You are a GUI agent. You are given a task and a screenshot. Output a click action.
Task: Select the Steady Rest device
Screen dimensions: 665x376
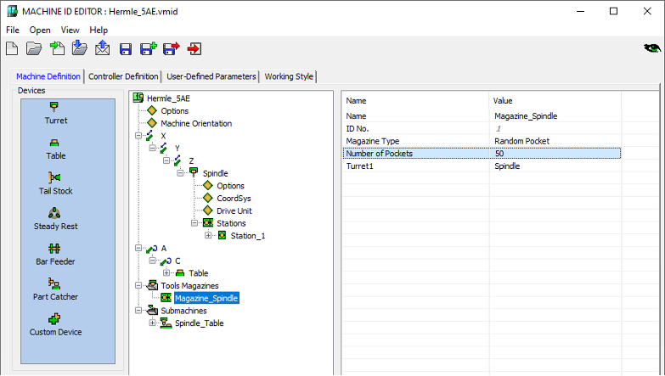[55, 219]
